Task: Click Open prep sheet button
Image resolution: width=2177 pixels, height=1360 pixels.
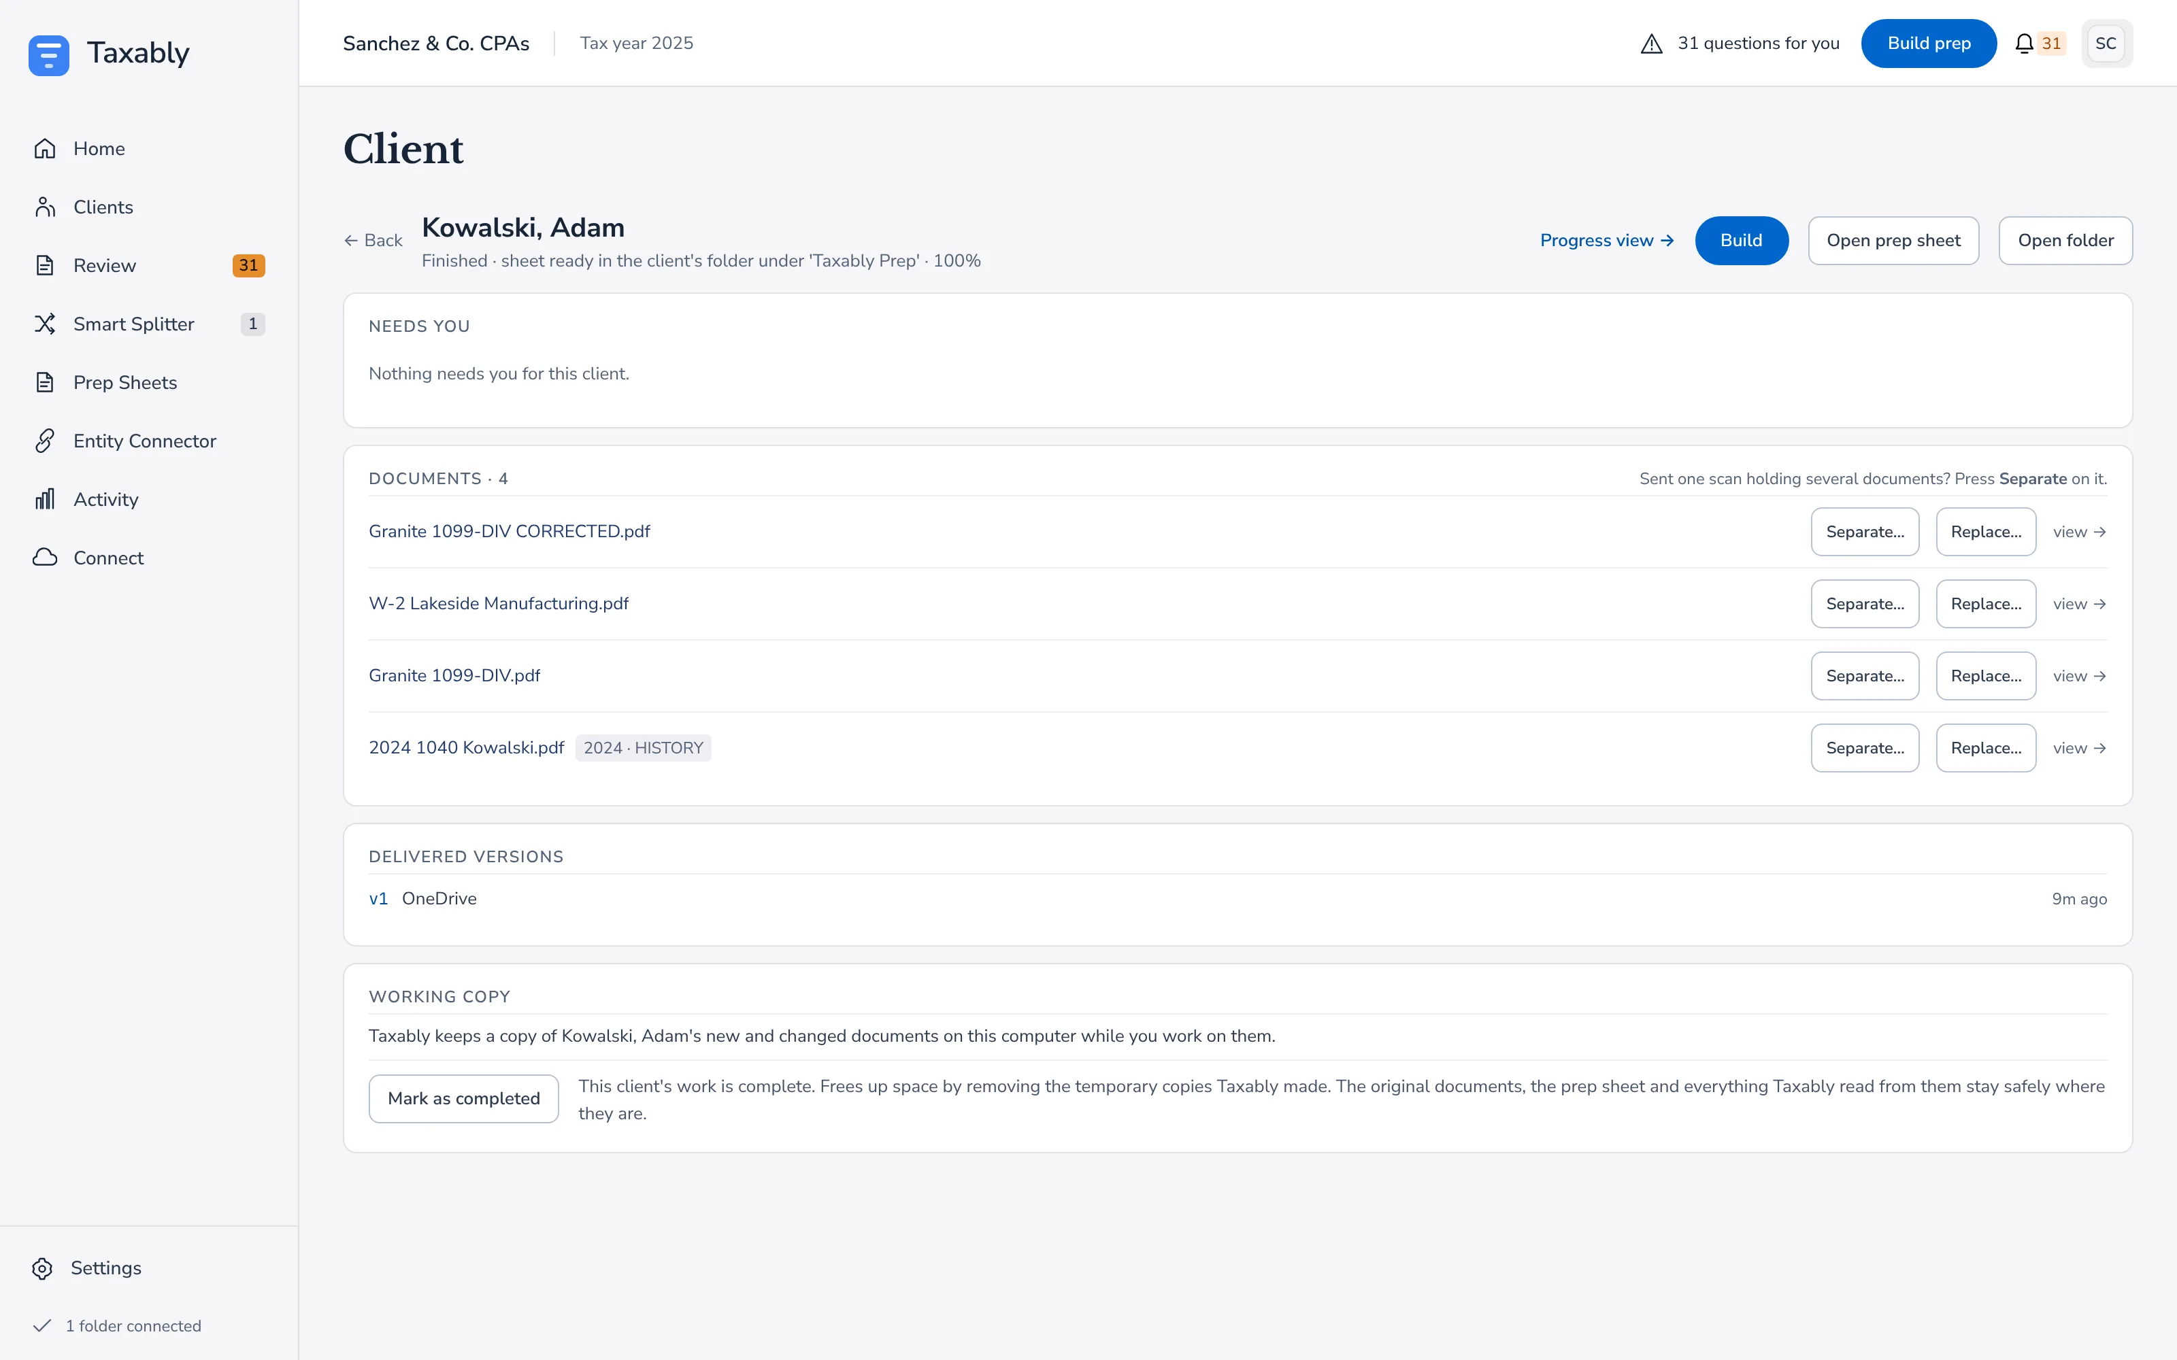Action: [1893, 240]
